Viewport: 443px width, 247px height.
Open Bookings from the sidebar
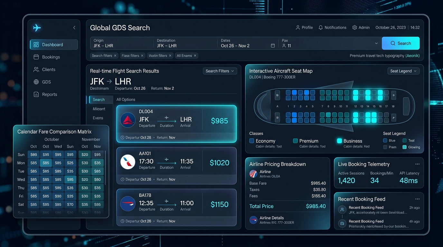(x=54, y=57)
